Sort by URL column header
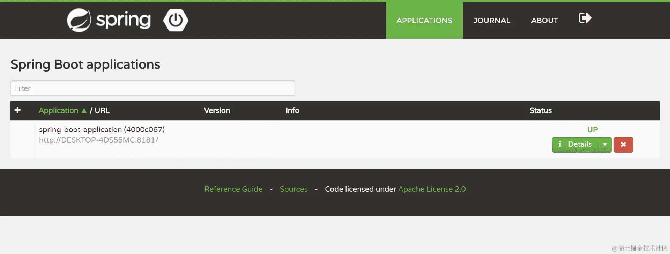The width and height of the screenshot is (670, 254). pyautogui.click(x=102, y=110)
